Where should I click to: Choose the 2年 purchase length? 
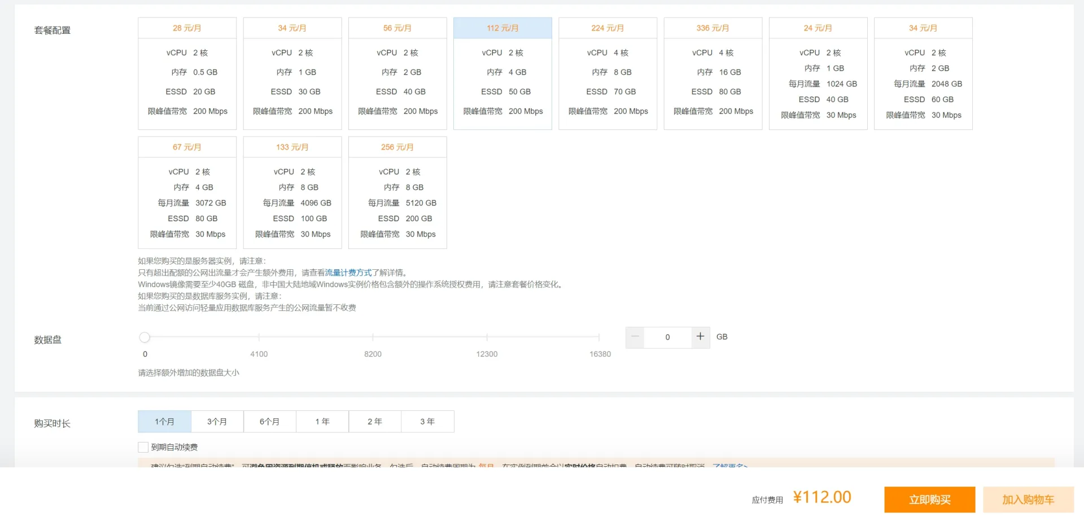pos(374,421)
